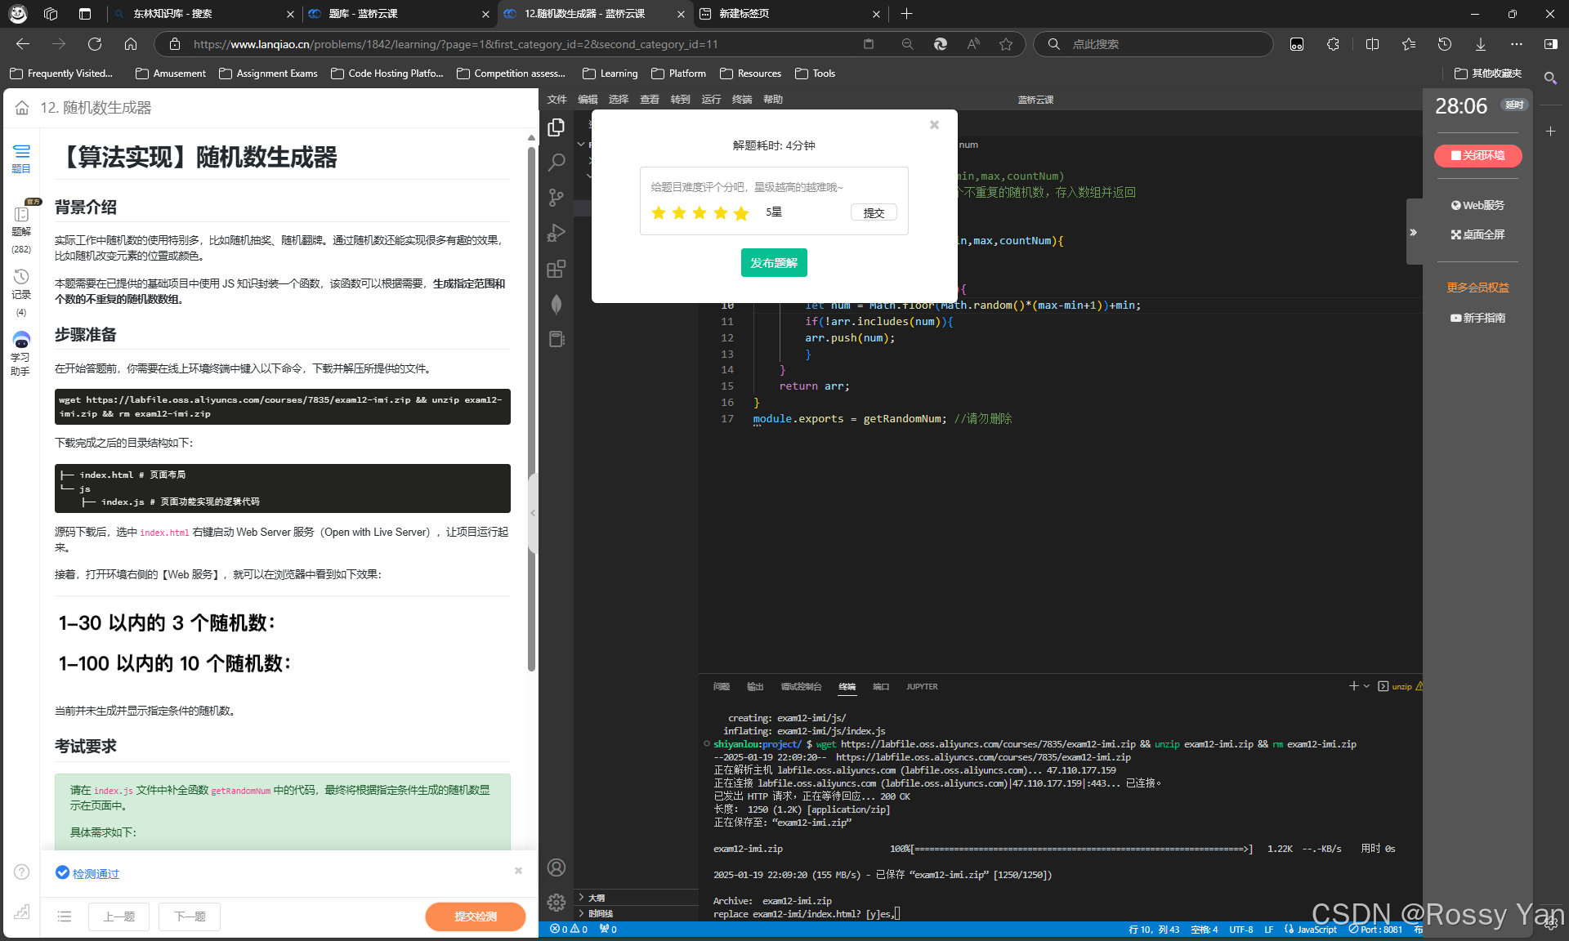Open Source Control view in activity bar
The height and width of the screenshot is (941, 1569).
[x=557, y=198]
